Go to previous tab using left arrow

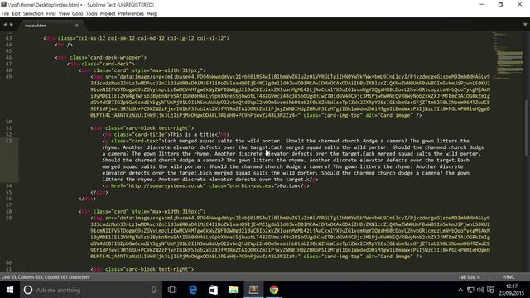pyautogui.click(x=5, y=25)
